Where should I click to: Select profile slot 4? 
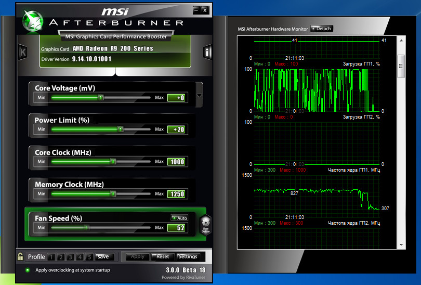pyautogui.click(x=80, y=257)
